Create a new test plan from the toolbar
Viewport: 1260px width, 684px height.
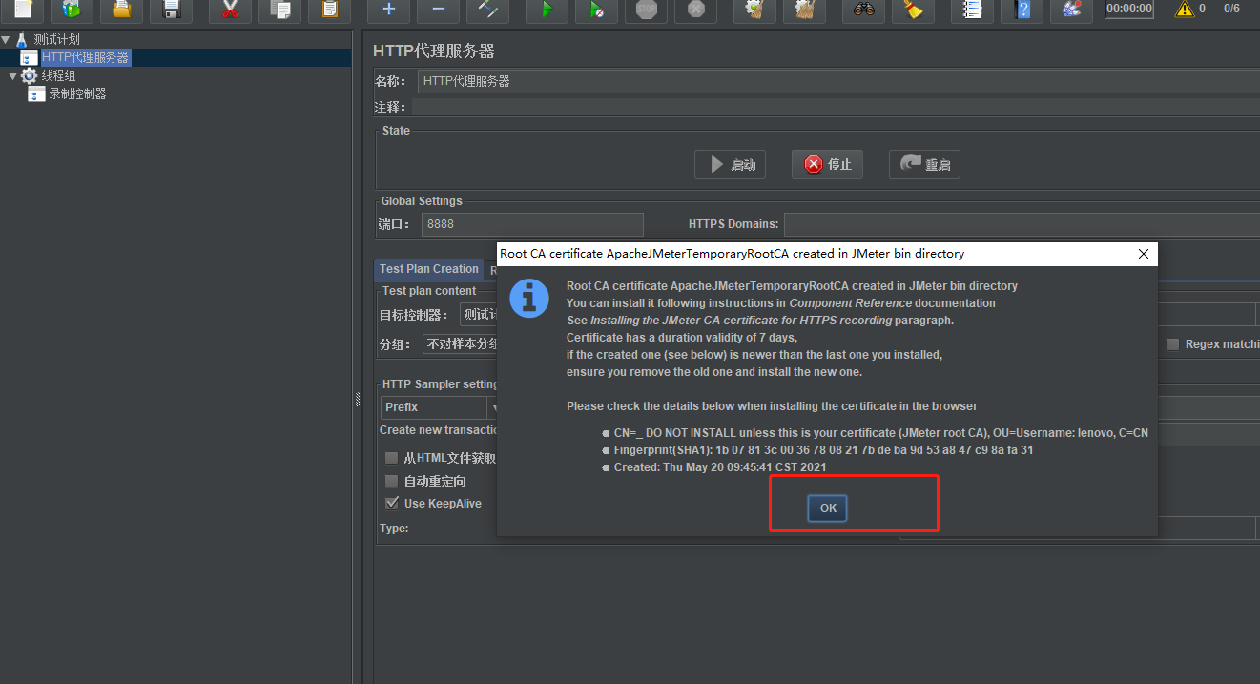point(23,10)
